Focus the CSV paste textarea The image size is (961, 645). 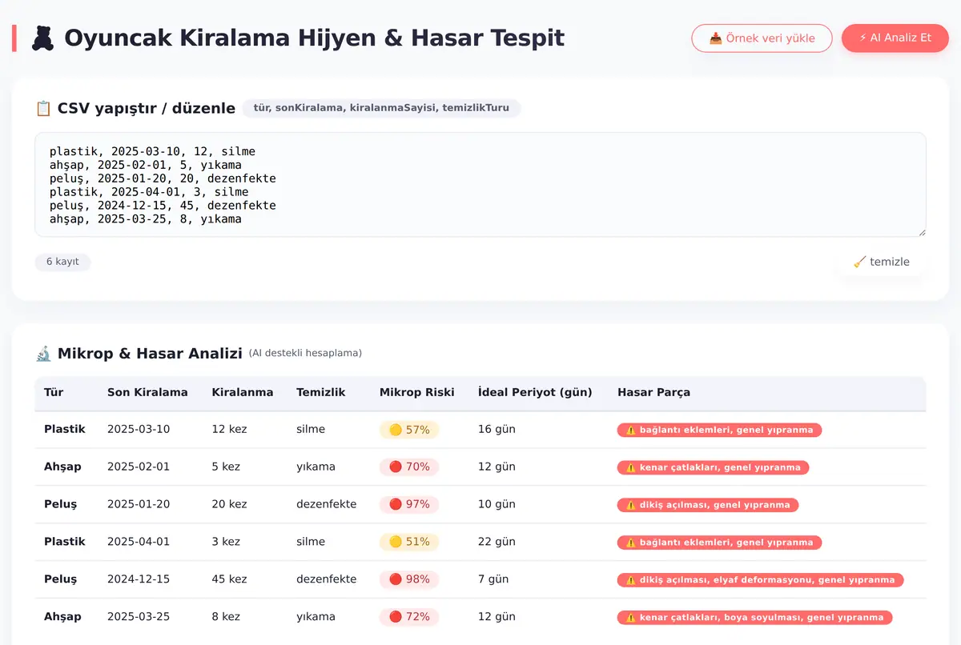click(480, 185)
